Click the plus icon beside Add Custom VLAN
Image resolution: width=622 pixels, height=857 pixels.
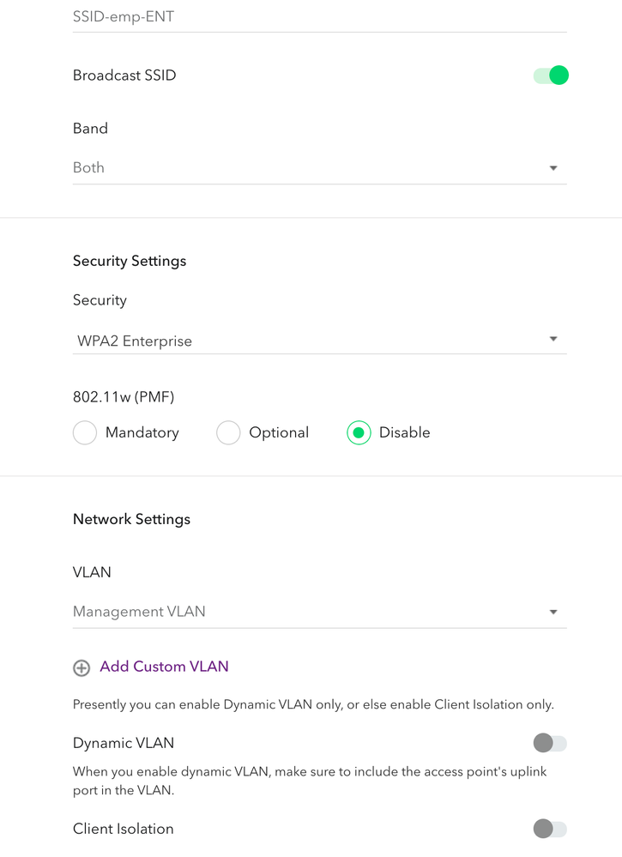tap(82, 668)
